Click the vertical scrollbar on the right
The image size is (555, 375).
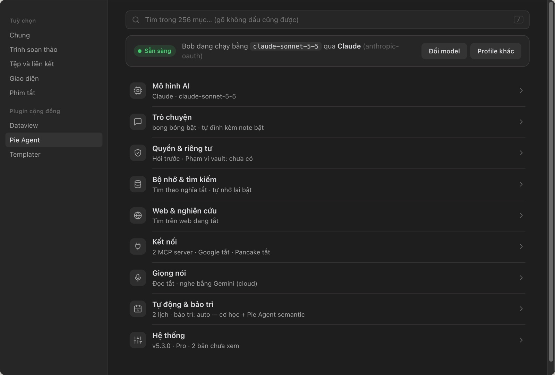click(551, 182)
